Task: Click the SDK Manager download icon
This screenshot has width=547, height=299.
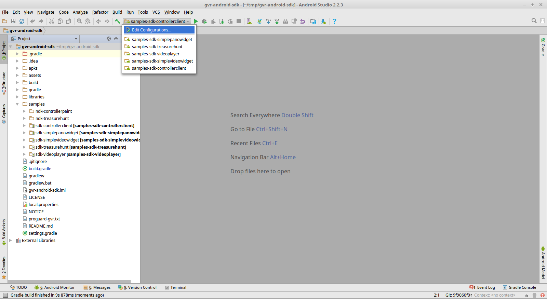Action: tap(324, 21)
